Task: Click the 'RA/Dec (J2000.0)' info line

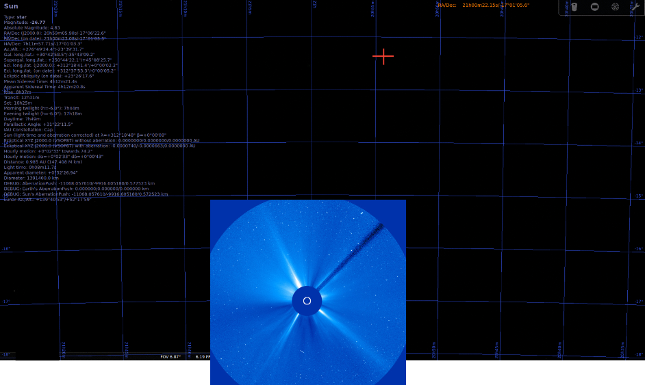Action: coord(55,34)
